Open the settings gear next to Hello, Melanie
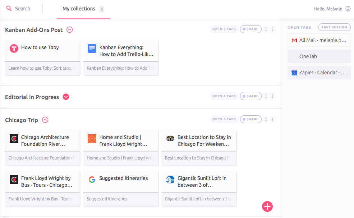Screen dimensions: 354x218 [x=348, y=9]
